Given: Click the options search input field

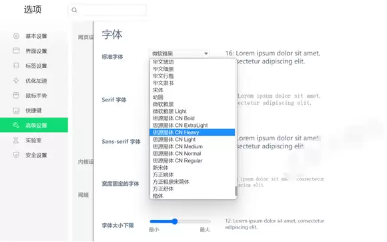Looking at the screenshot, I should 107,10.
